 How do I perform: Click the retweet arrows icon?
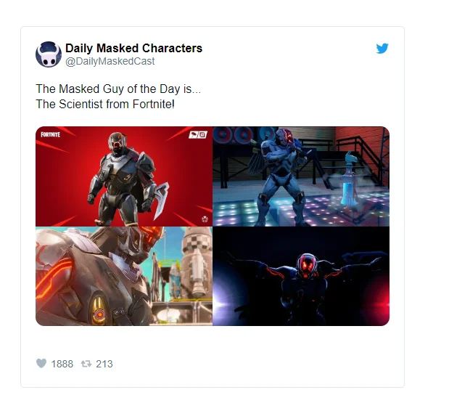[86, 364]
